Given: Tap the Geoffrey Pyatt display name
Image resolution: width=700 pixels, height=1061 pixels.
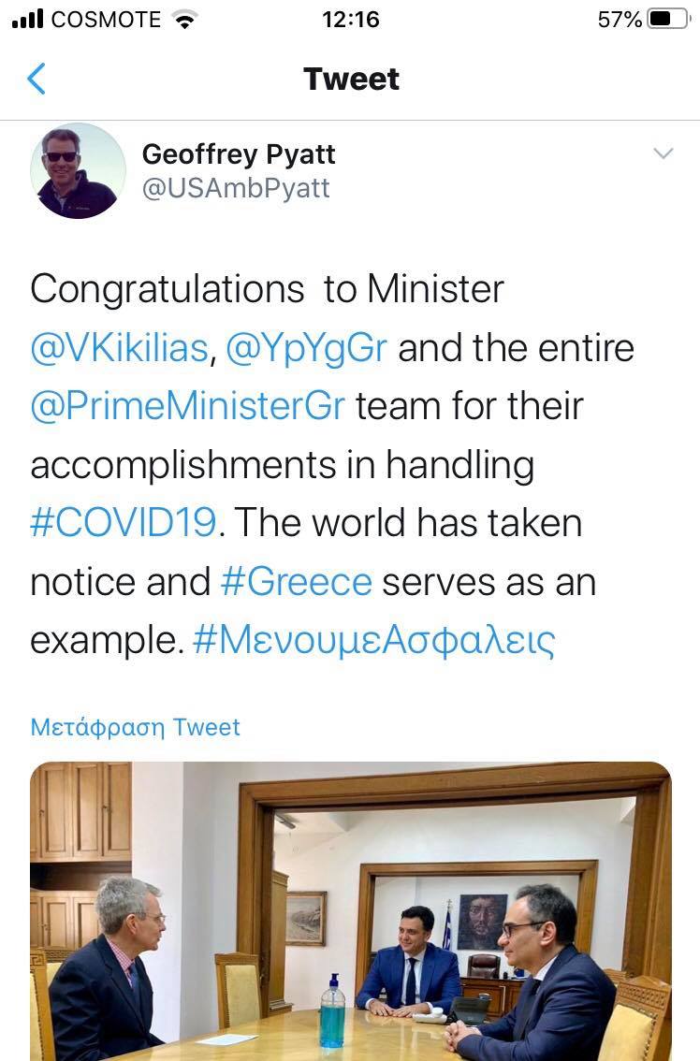Looking at the screenshot, I should [239, 154].
